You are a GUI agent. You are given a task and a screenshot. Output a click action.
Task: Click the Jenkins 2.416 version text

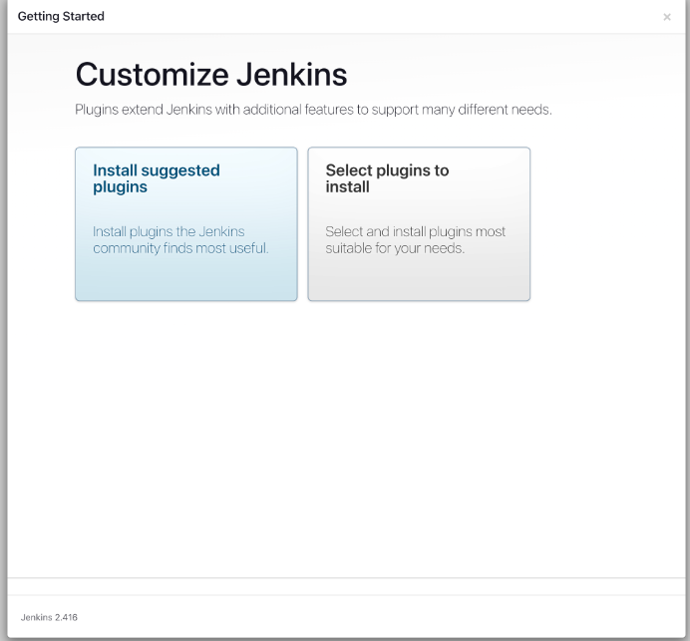pyautogui.click(x=49, y=617)
